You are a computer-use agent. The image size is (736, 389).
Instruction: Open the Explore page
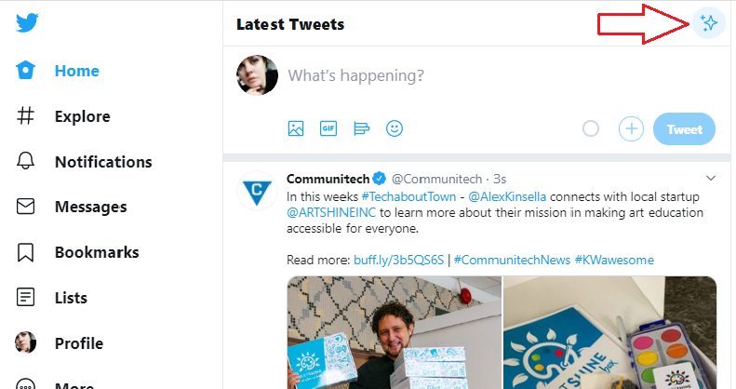tap(82, 116)
